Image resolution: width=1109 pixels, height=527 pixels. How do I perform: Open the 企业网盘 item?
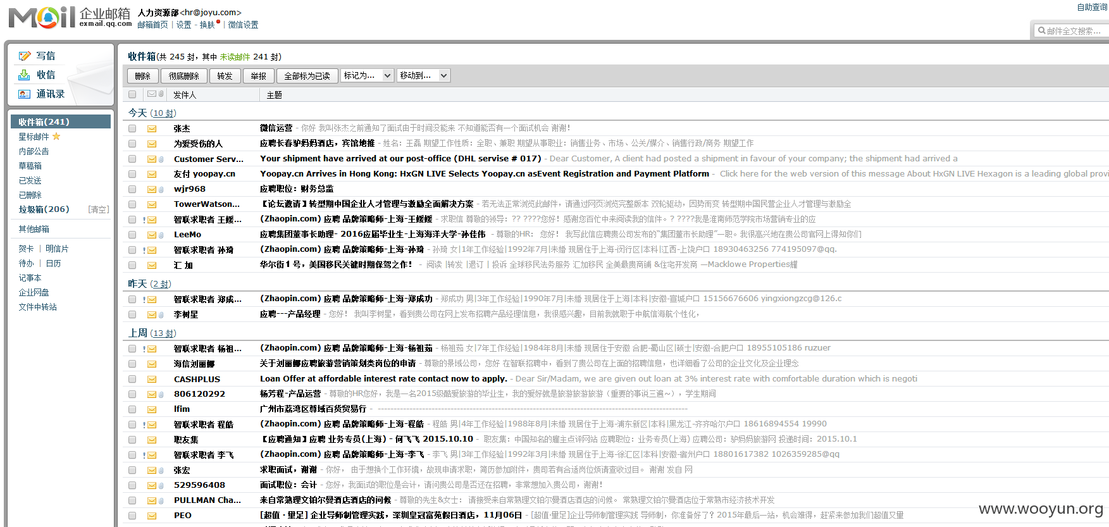[34, 292]
